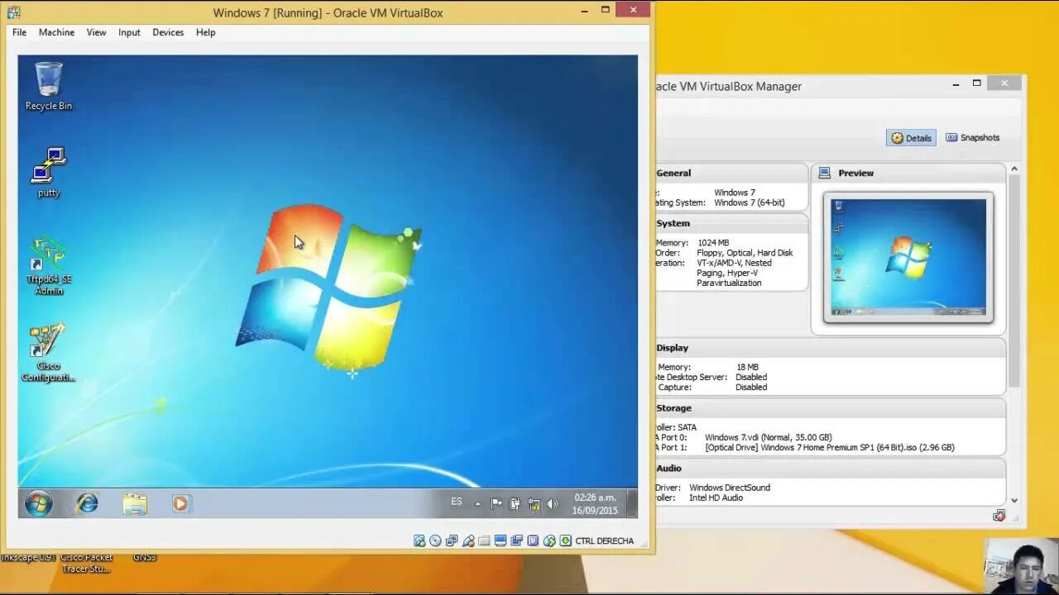Click the power plug tray icon
This screenshot has width=1059, height=595.
[x=515, y=503]
